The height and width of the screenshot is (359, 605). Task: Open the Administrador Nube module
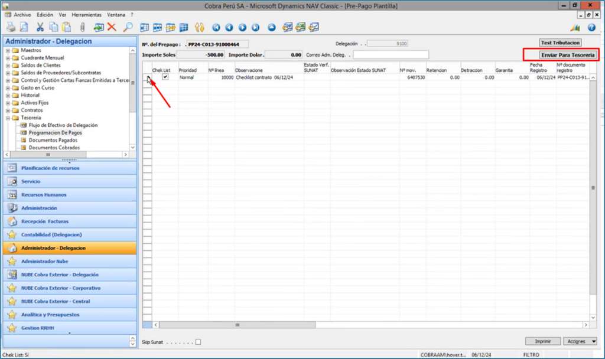(x=70, y=262)
